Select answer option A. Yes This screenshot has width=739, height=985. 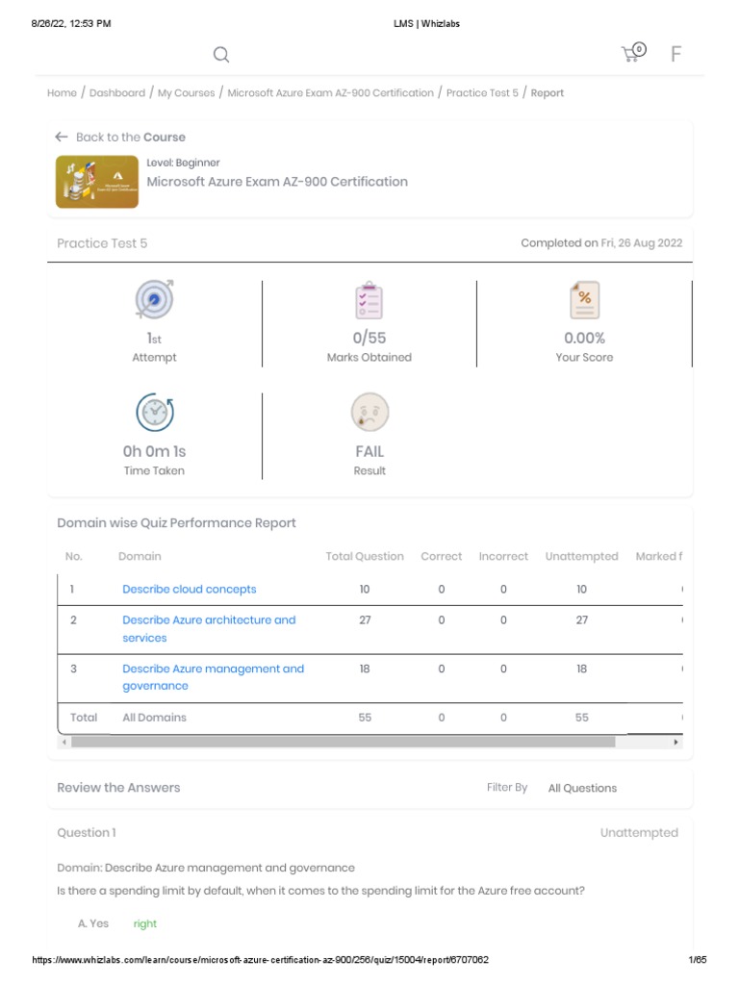click(93, 923)
